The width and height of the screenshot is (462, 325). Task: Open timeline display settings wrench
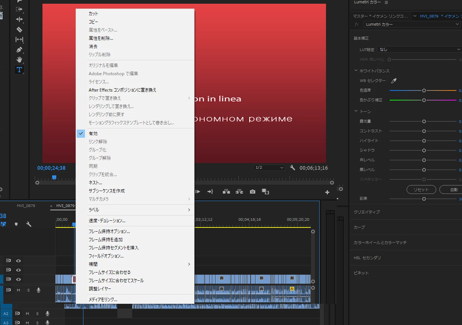click(29, 224)
